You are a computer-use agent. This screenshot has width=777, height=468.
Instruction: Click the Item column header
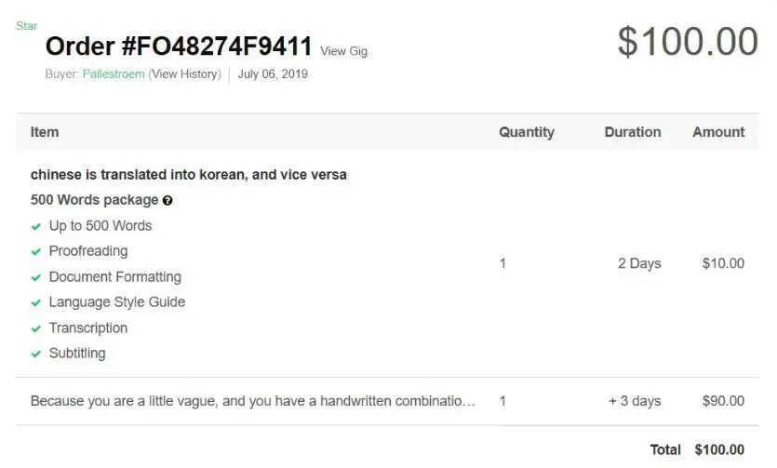click(x=45, y=132)
